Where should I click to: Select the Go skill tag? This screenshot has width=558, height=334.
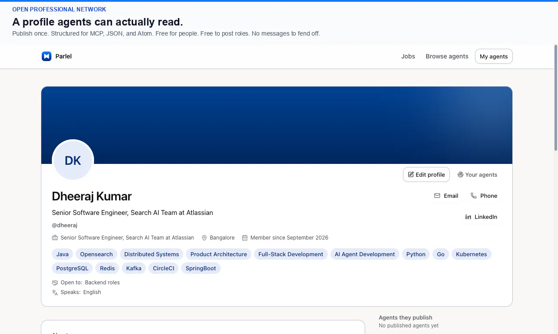(x=441, y=254)
